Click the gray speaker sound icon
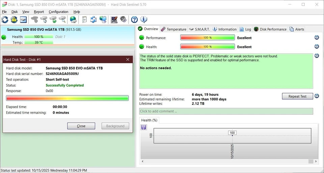Screen dimensions: 324x173 [124, 20]
